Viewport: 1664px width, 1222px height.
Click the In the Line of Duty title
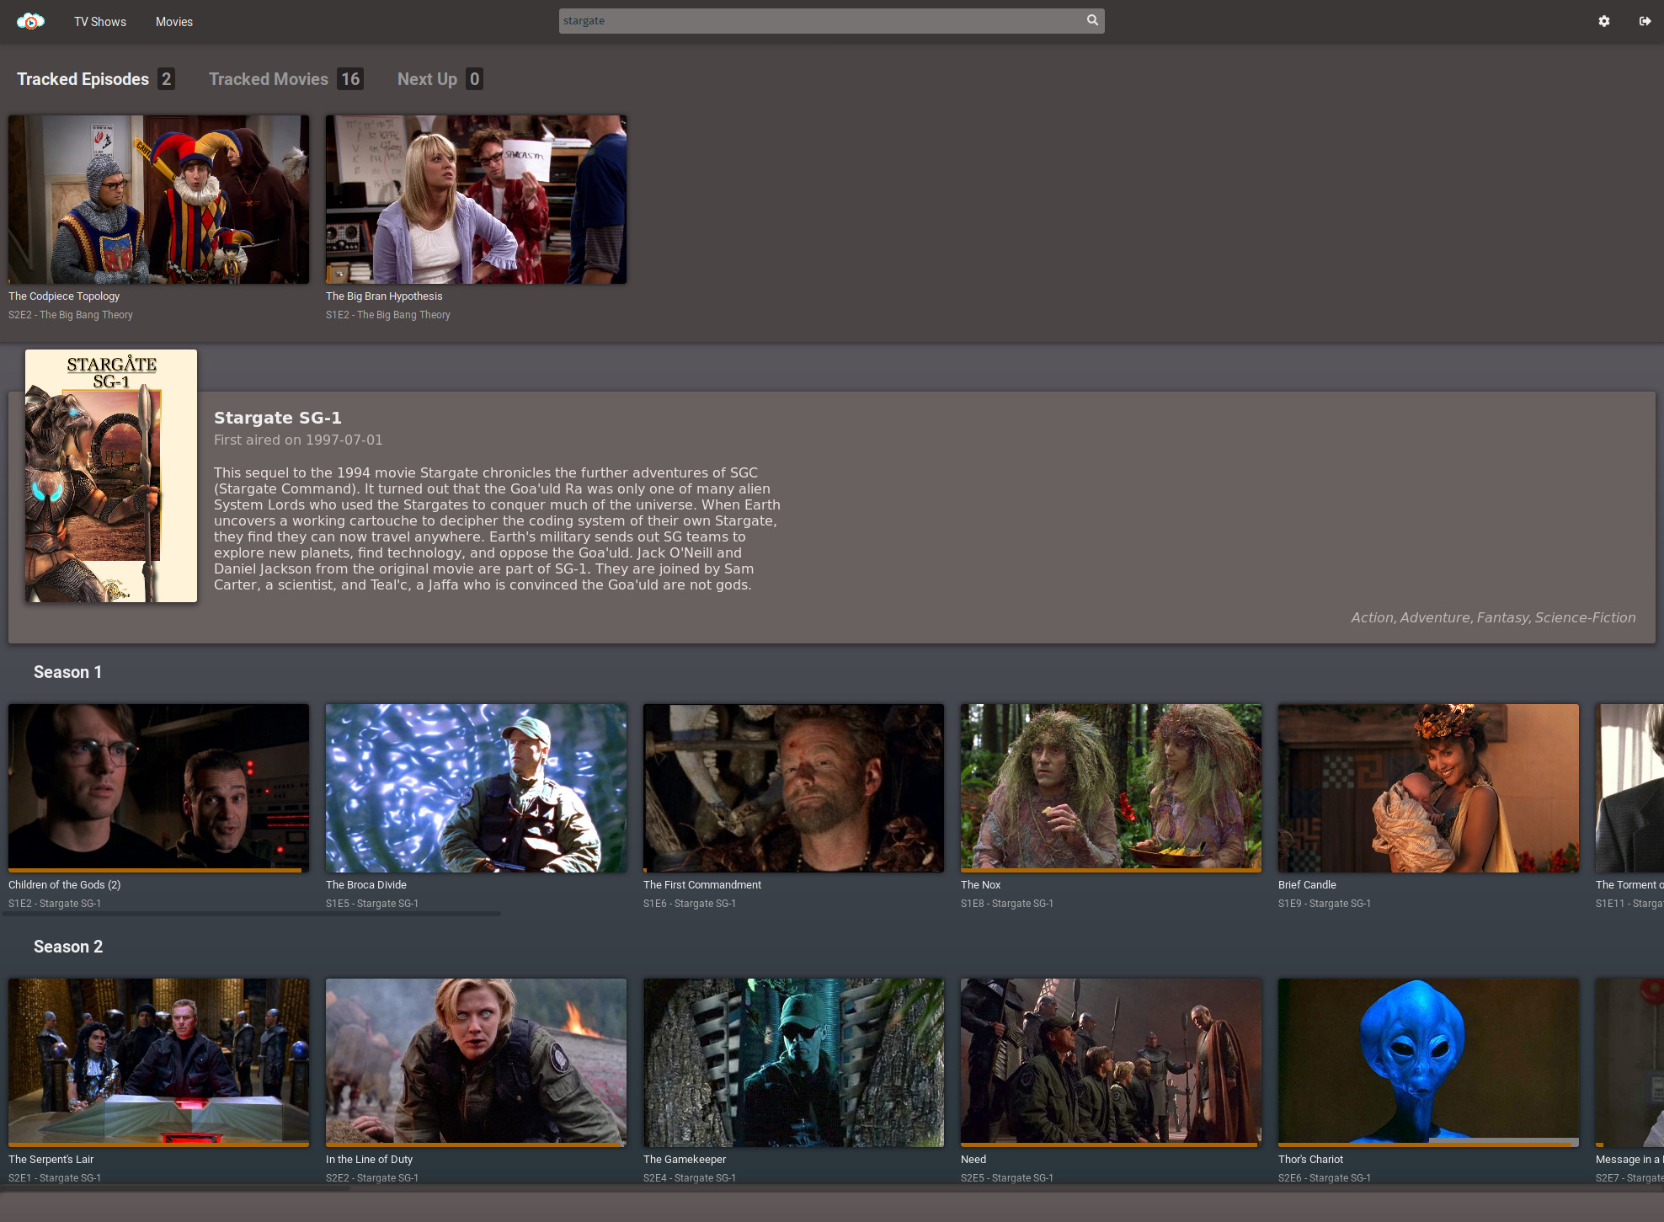369,1160
